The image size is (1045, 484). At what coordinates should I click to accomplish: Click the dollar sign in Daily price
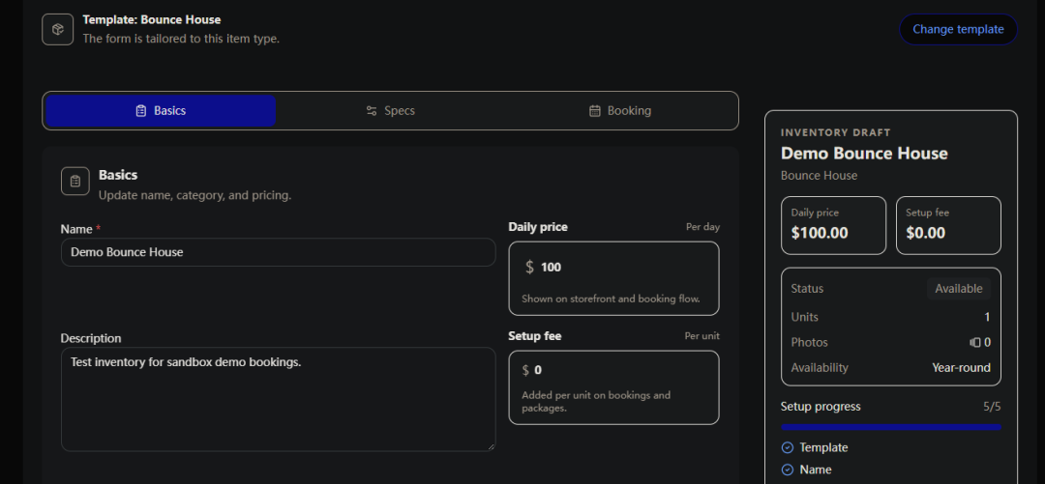530,267
